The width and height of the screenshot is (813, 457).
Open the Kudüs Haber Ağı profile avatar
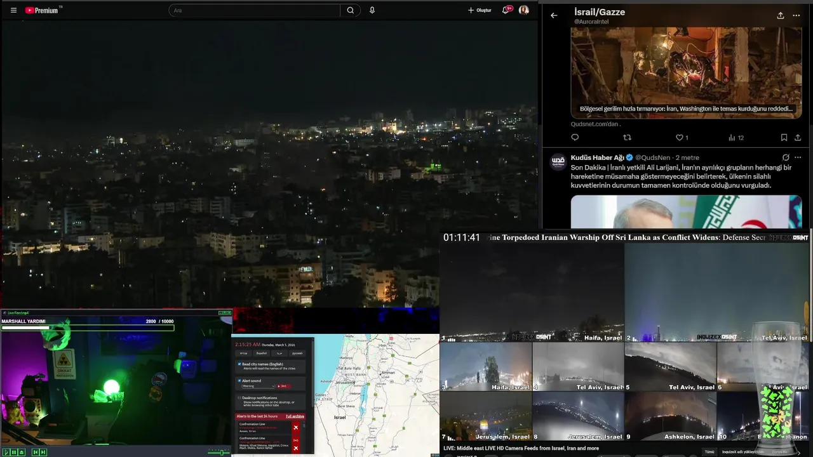pyautogui.click(x=558, y=161)
